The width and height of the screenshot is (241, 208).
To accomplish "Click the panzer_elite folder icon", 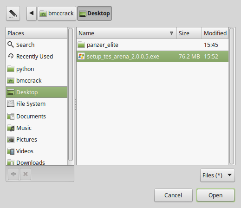I will pos(81,45).
